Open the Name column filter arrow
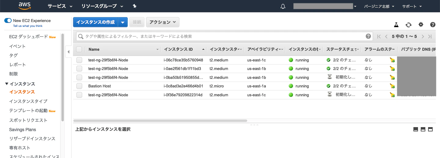The width and height of the screenshot is (440, 158). 158,50
